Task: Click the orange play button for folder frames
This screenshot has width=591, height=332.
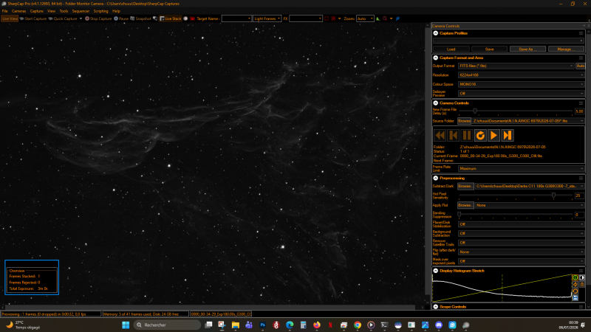Action: pyautogui.click(x=493, y=135)
